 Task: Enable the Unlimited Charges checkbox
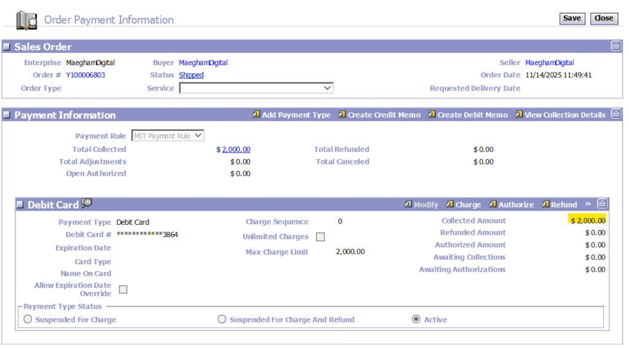coord(321,237)
